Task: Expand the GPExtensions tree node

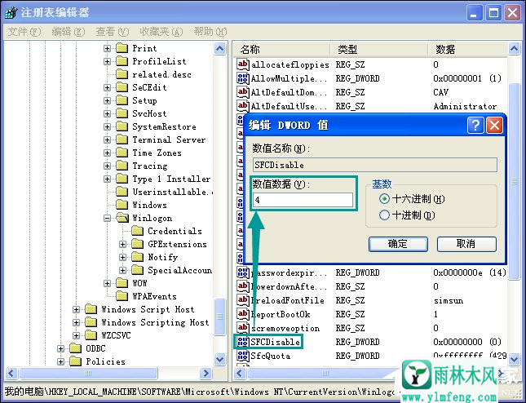Action: 122,244
